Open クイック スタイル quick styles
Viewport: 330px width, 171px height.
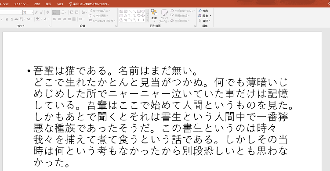164,16
